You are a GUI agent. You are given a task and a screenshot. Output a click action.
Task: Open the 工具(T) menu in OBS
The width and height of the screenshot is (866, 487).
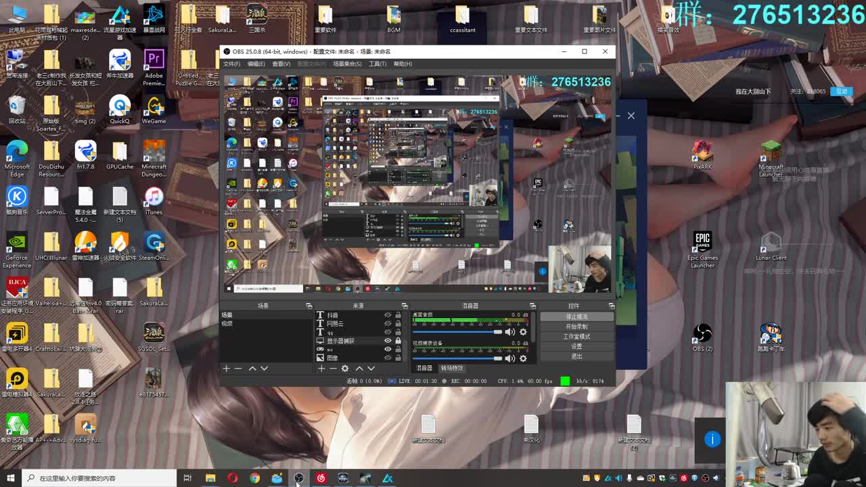coord(378,64)
